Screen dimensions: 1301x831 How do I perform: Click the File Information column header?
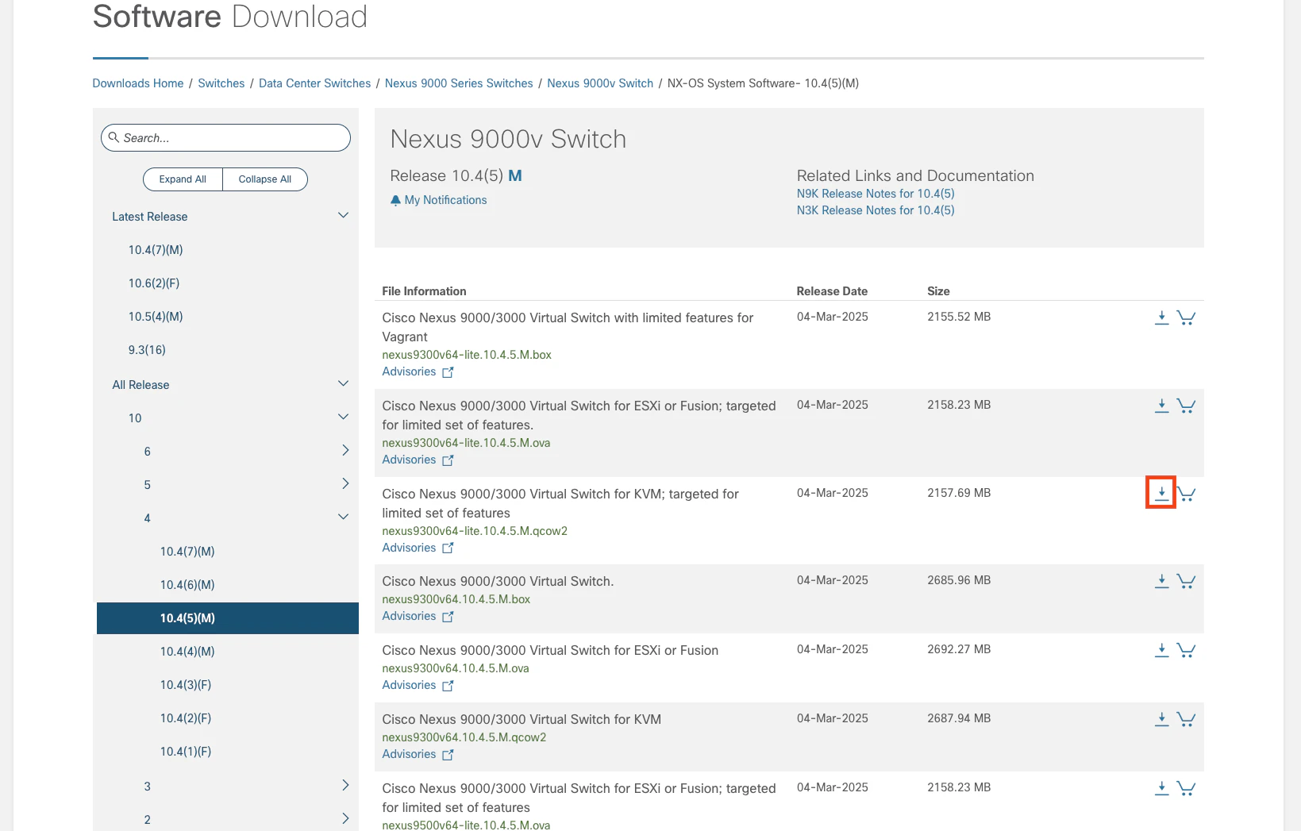(424, 291)
